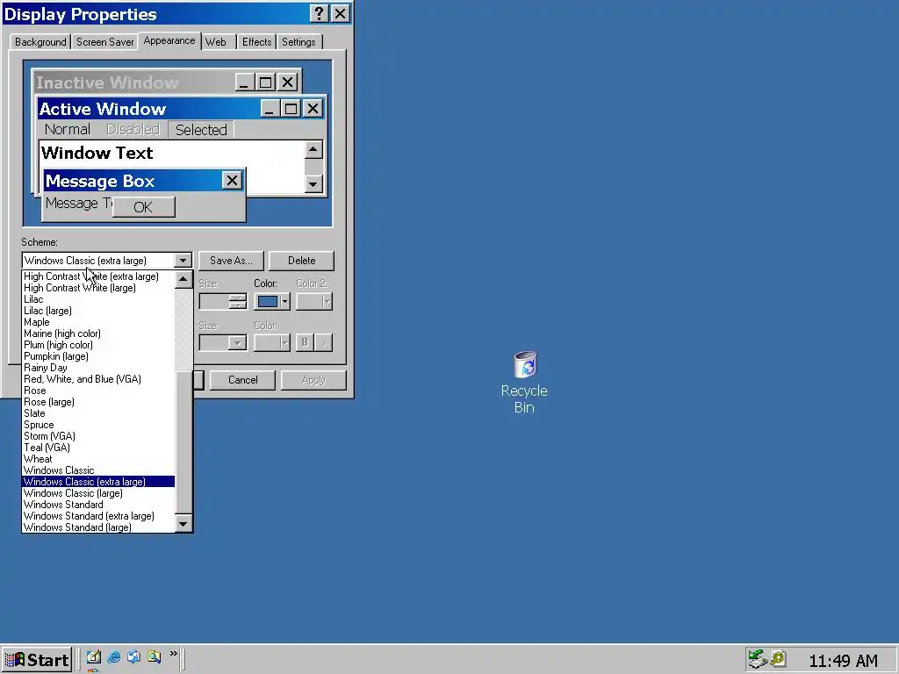899x674 pixels.
Task: Click the preview window scrollbar down arrow
Action: tap(313, 184)
